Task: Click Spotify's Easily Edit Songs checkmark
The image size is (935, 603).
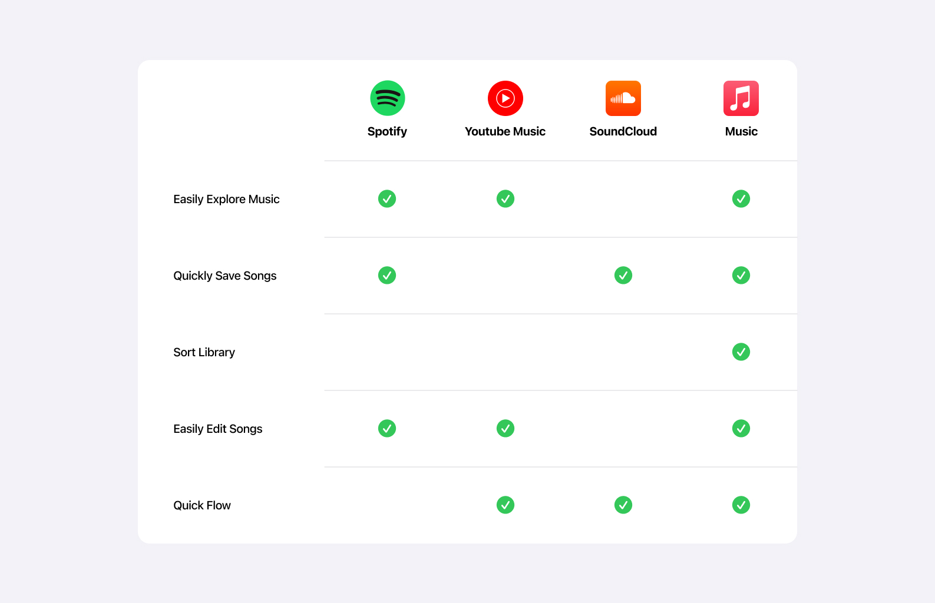Action: click(x=387, y=429)
